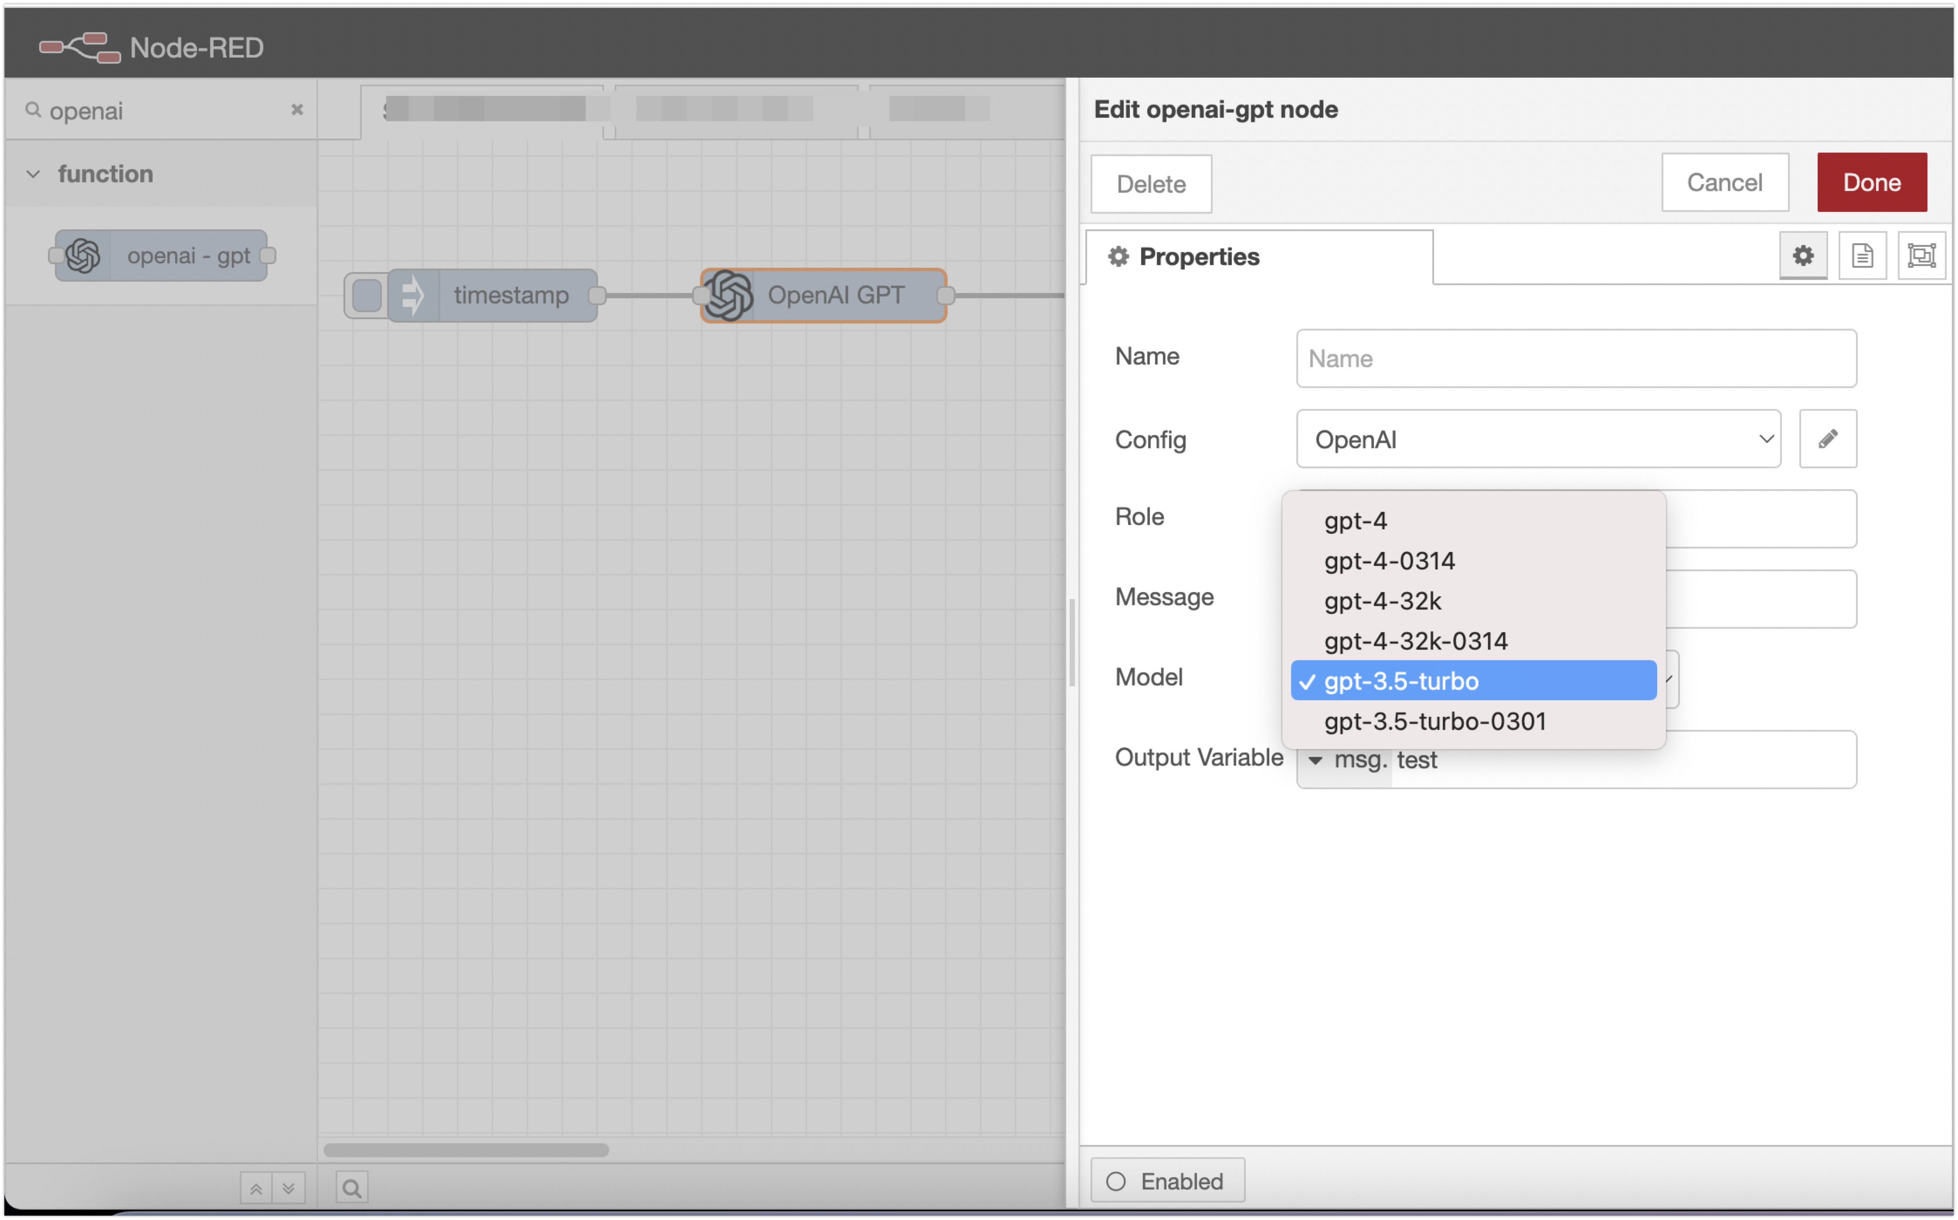Edit OpenAI config with pencil icon
Screen dimensions: 1958x1220
1827,439
